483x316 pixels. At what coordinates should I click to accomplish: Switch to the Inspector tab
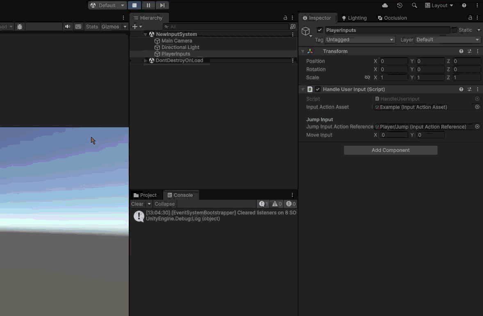point(317,18)
